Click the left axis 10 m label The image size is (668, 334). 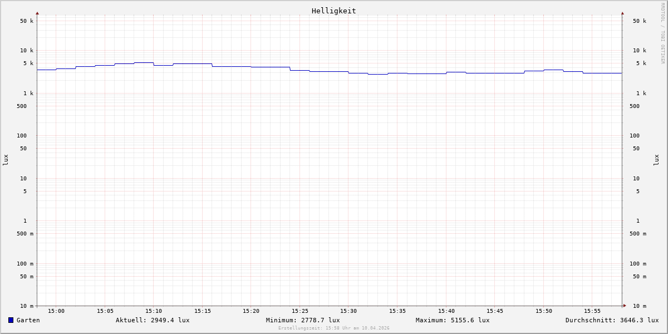pyautogui.click(x=27, y=306)
